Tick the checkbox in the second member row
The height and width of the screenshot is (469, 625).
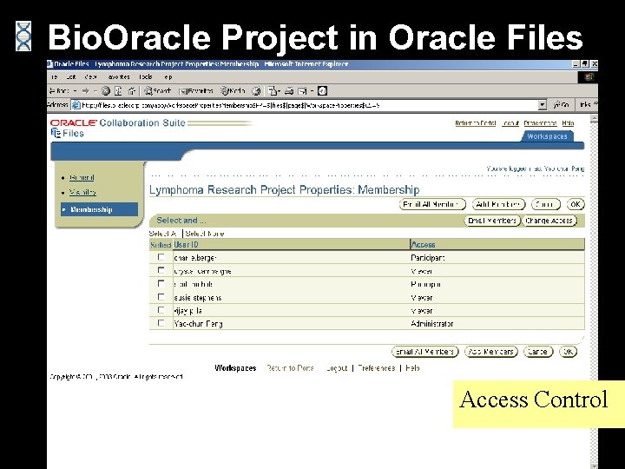click(161, 271)
